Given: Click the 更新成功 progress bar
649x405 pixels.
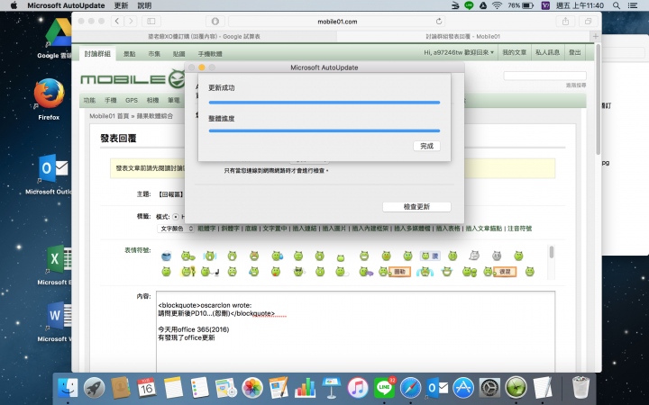Looking at the screenshot, I should click(324, 102).
